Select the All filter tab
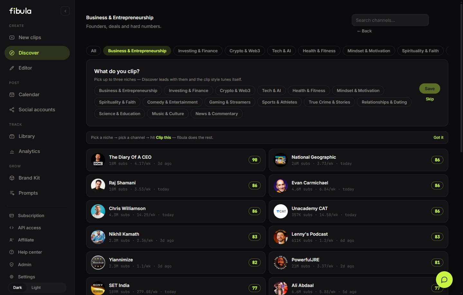Screen dimensions: 463x295 point(94,51)
